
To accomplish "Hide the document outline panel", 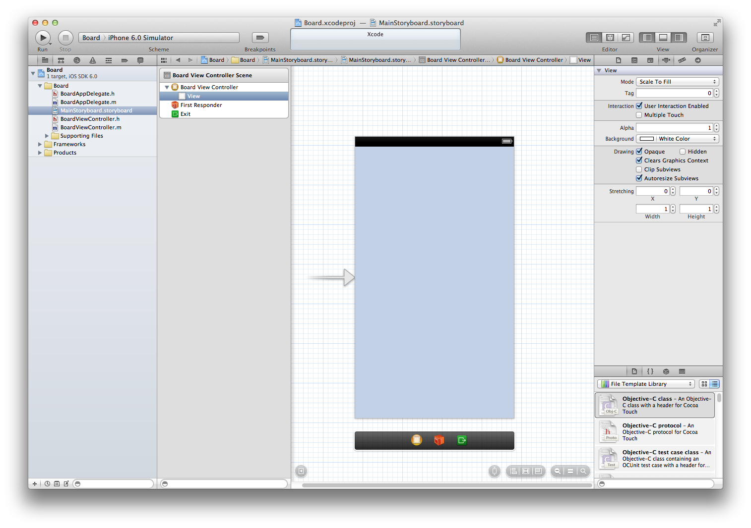I will point(301,471).
